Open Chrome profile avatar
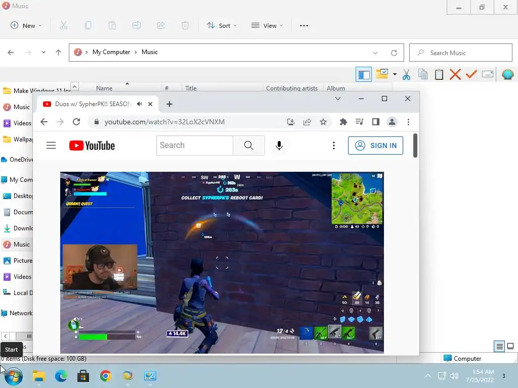 [392, 122]
